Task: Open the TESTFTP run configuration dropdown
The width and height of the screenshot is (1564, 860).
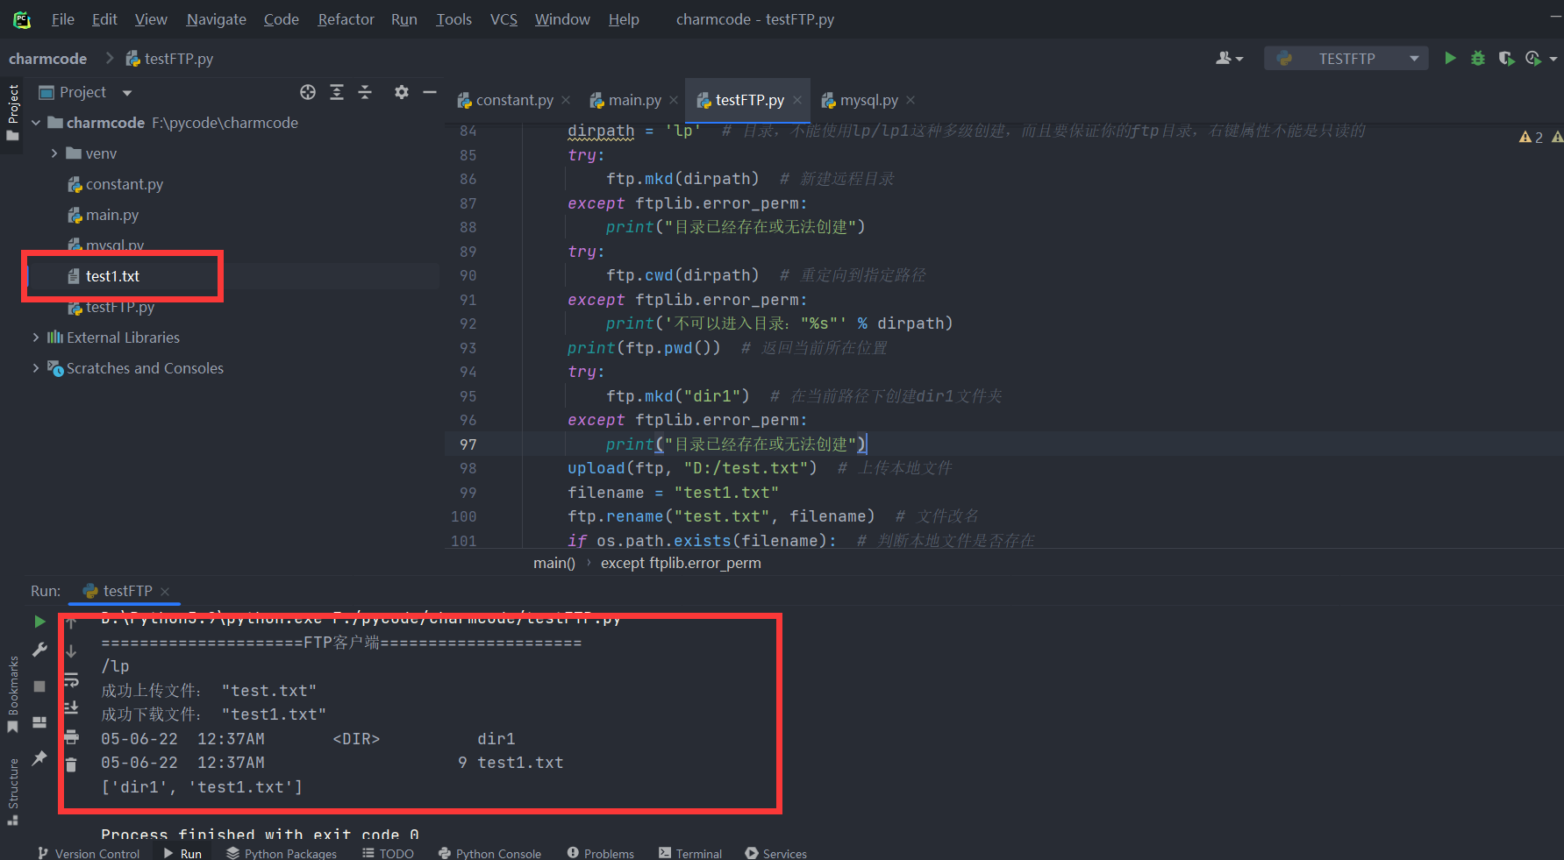Action: tap(1412, 58)
